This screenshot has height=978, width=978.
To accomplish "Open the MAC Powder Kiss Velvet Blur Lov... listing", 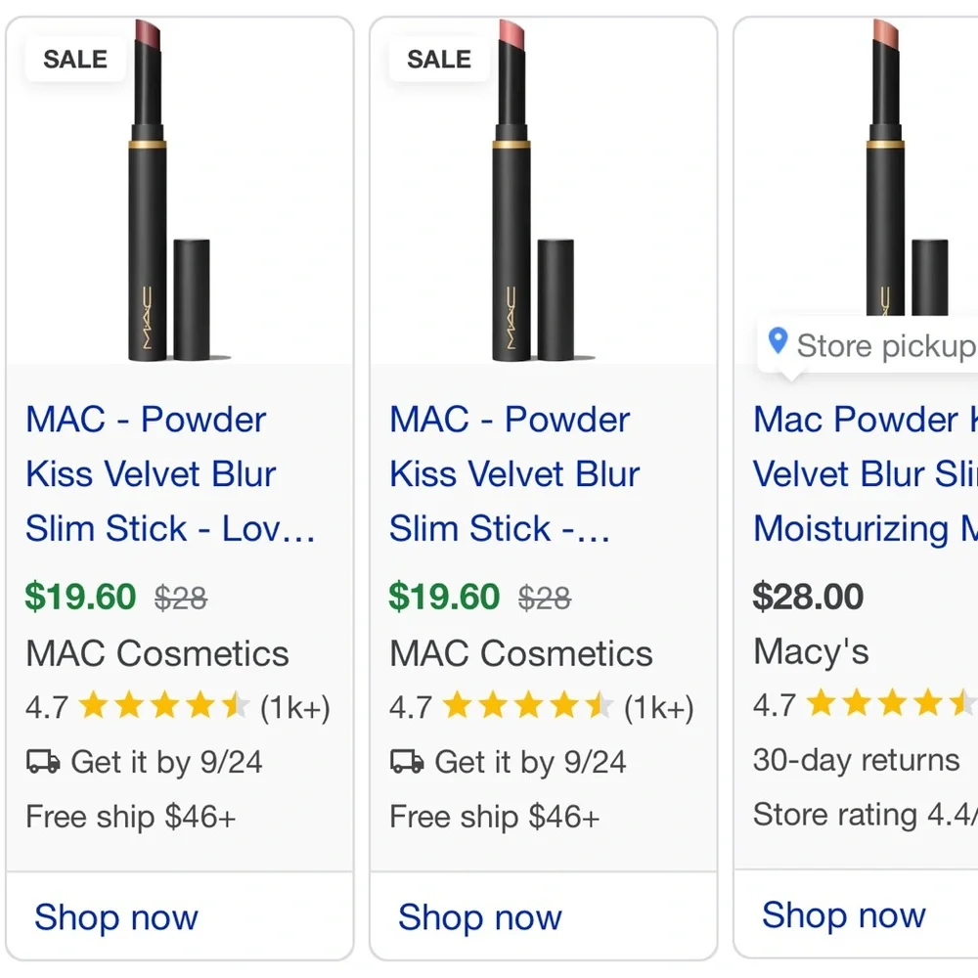I will click(x=147, y=473).
